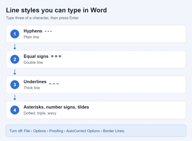Viewport: 192px width, 141px height.
Task: Click the 'Thick line' description
Action: click(32, 88)
